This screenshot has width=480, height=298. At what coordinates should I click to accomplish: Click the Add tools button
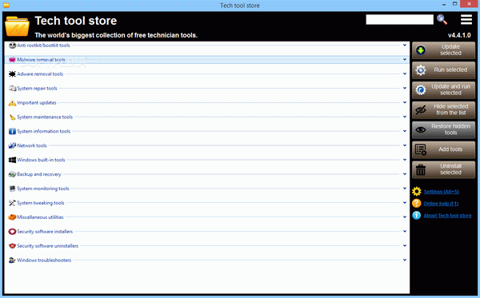[443, 149]
